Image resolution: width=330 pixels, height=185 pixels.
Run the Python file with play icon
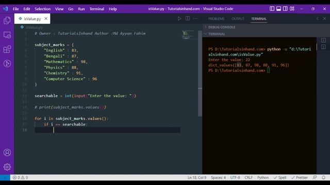coord(179,18)
